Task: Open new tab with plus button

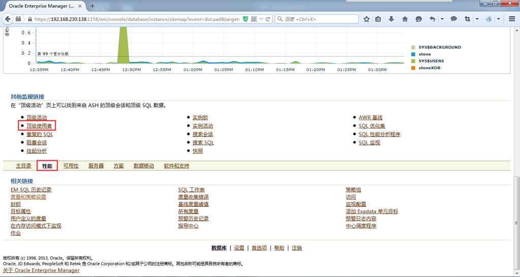Action: point(92,6)
